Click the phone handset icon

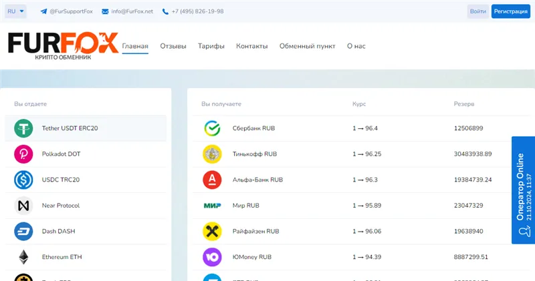click(165, 11)
